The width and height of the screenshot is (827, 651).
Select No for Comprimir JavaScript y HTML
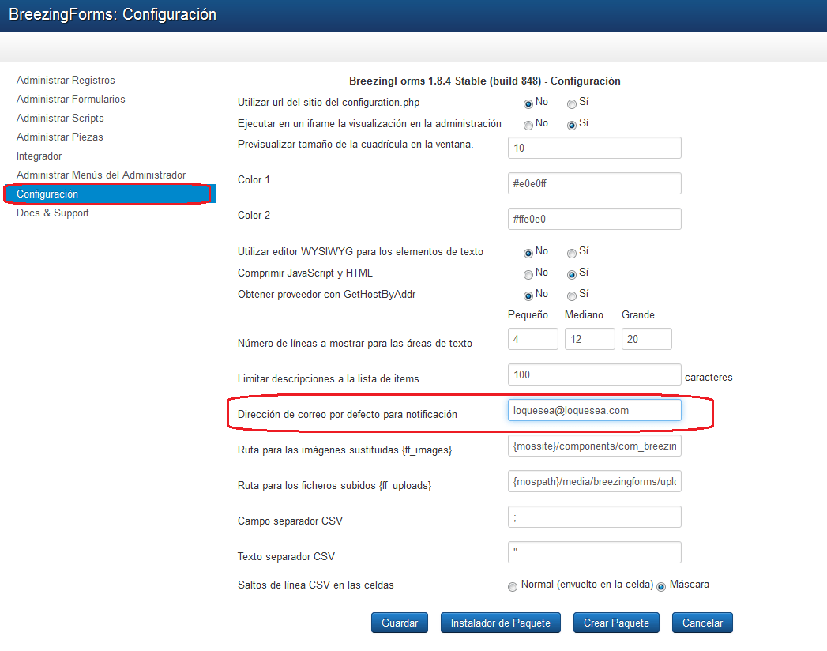[x=528, y=274]
